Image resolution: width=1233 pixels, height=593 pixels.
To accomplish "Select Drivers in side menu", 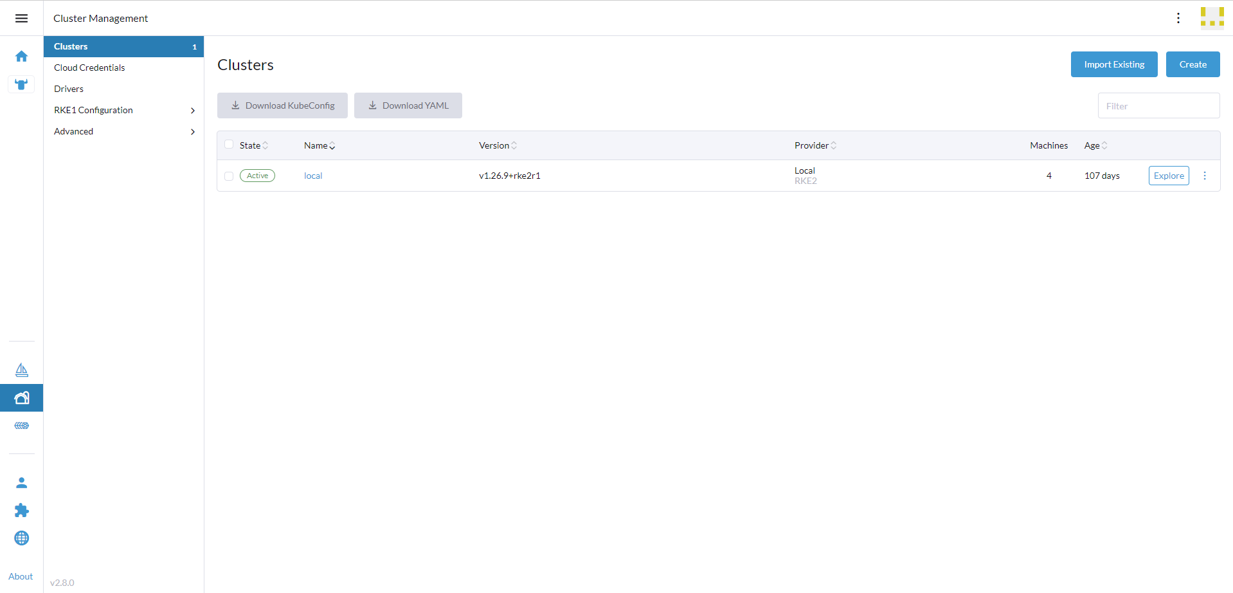I will click(x=69, y=89).
